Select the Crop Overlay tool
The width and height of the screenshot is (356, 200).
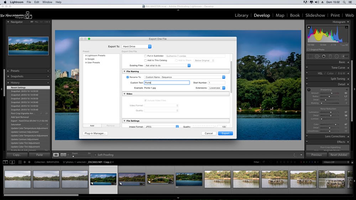point(310,56)
